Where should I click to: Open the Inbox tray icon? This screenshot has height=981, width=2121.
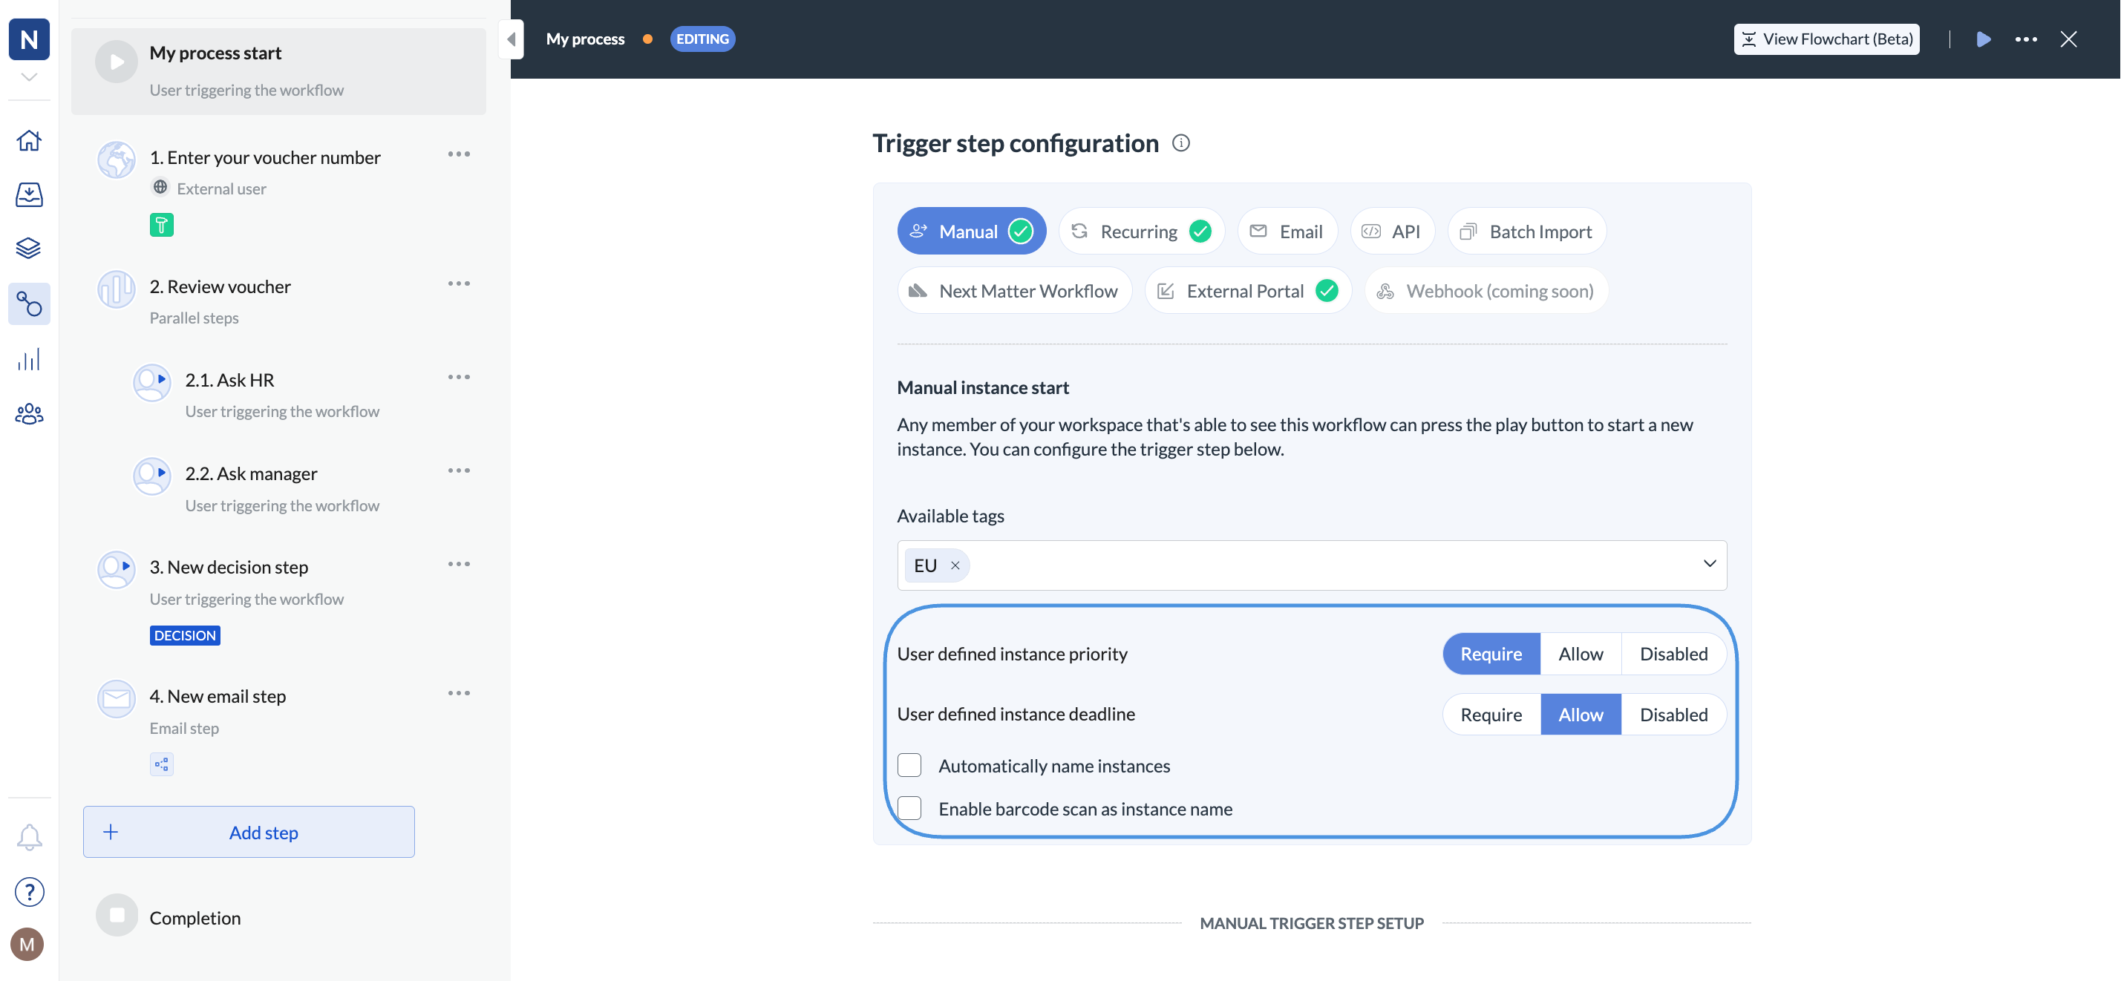pos(29,194)
